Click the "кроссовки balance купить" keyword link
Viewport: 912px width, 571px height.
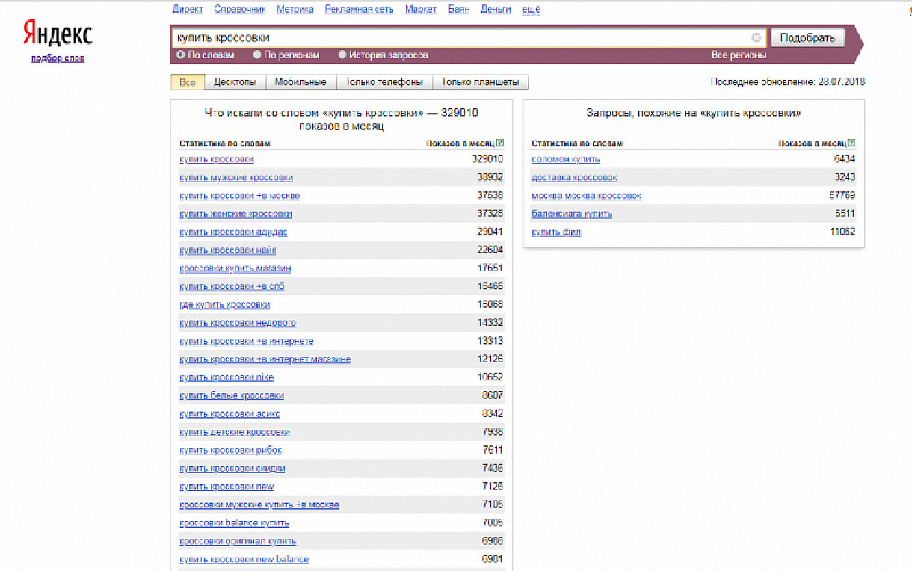click(x=235, y=523)
